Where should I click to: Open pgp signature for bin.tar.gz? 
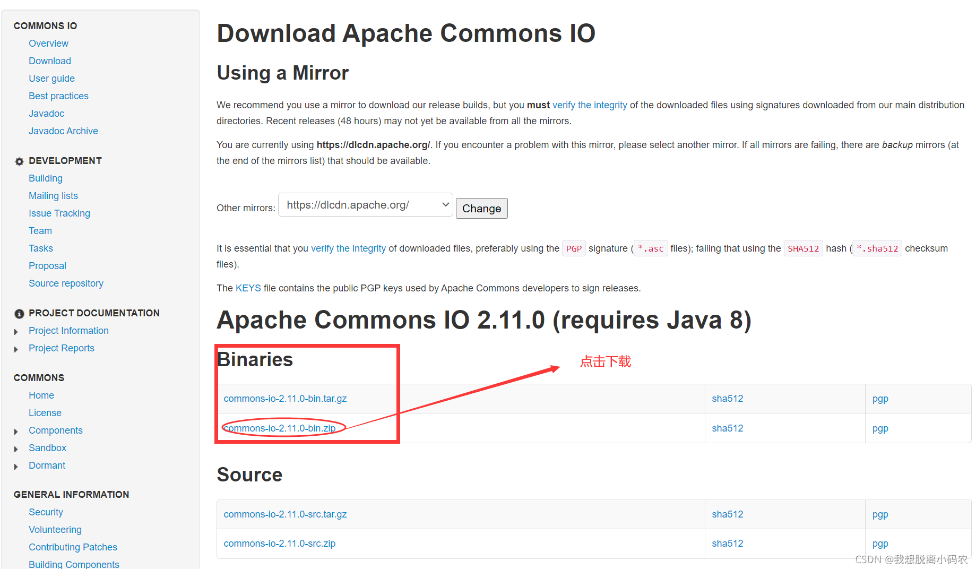880,399
